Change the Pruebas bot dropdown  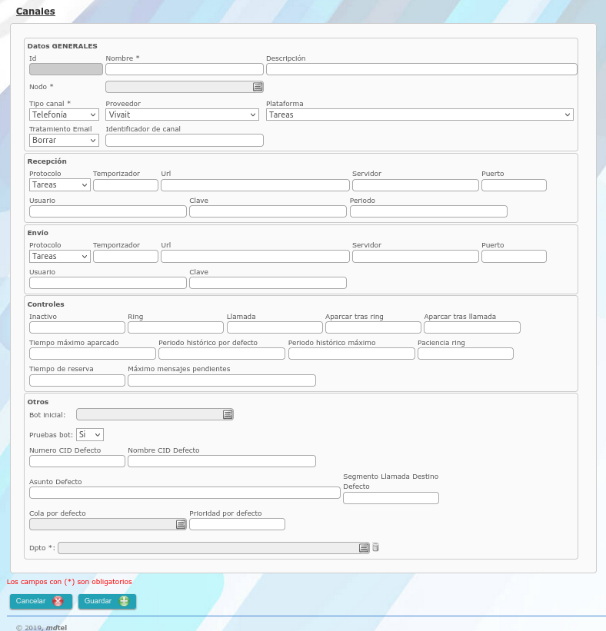[90, 434]
